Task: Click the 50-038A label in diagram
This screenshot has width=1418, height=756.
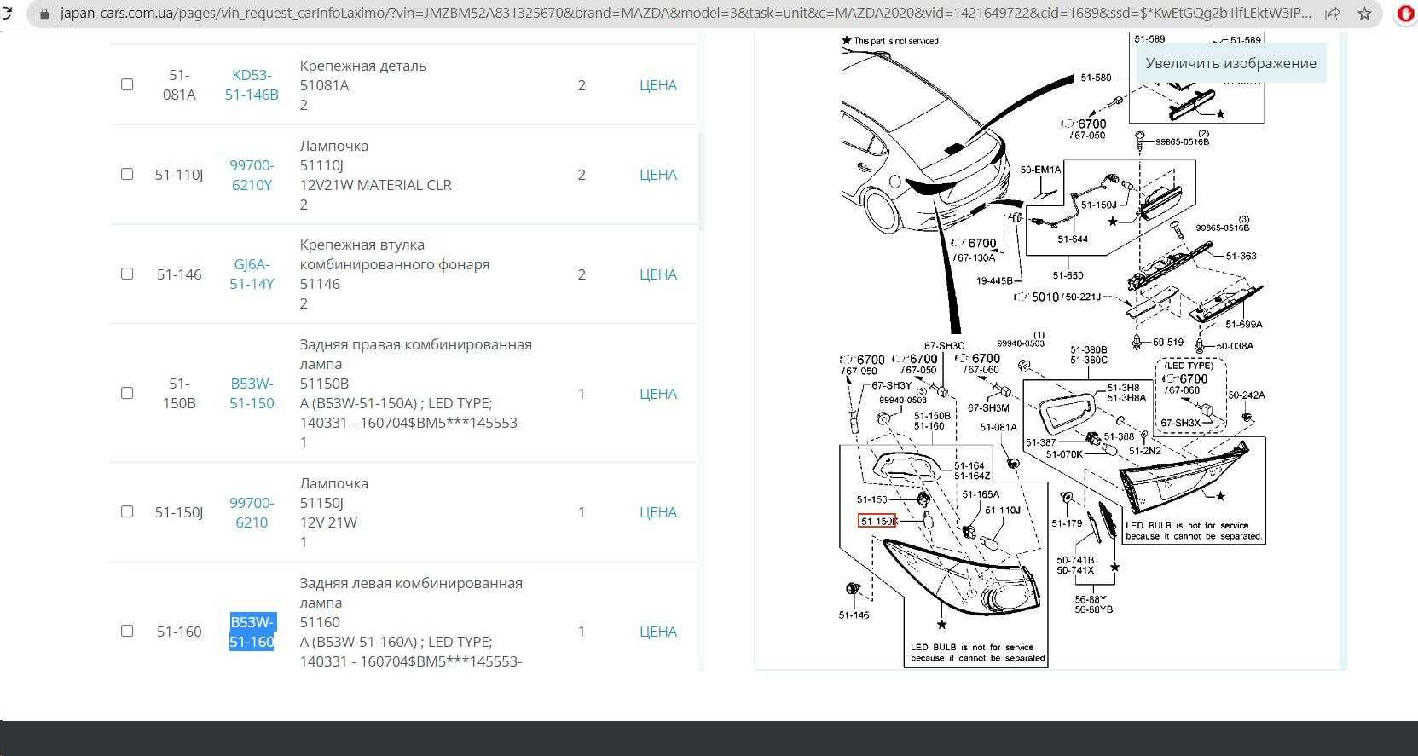Action: coord(1235,346)
